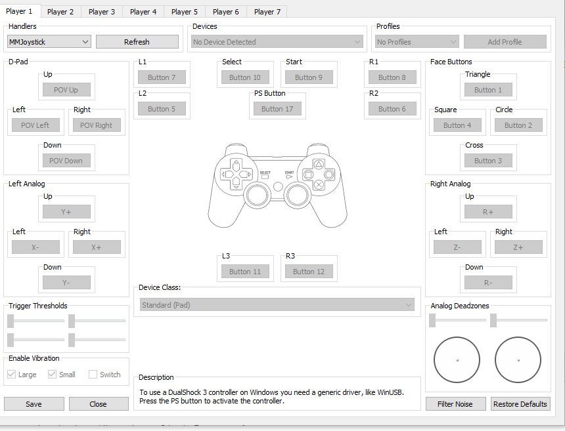Screen dimensions: 565x431
Task: Adjust the left Trigger Threshold slider
Action: 36,321
